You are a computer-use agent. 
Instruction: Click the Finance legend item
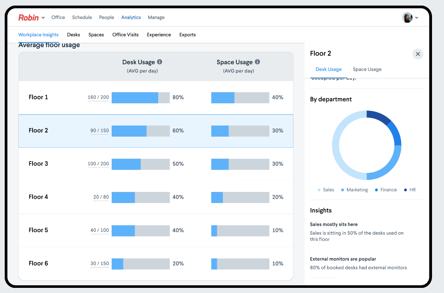click(386, 190)
